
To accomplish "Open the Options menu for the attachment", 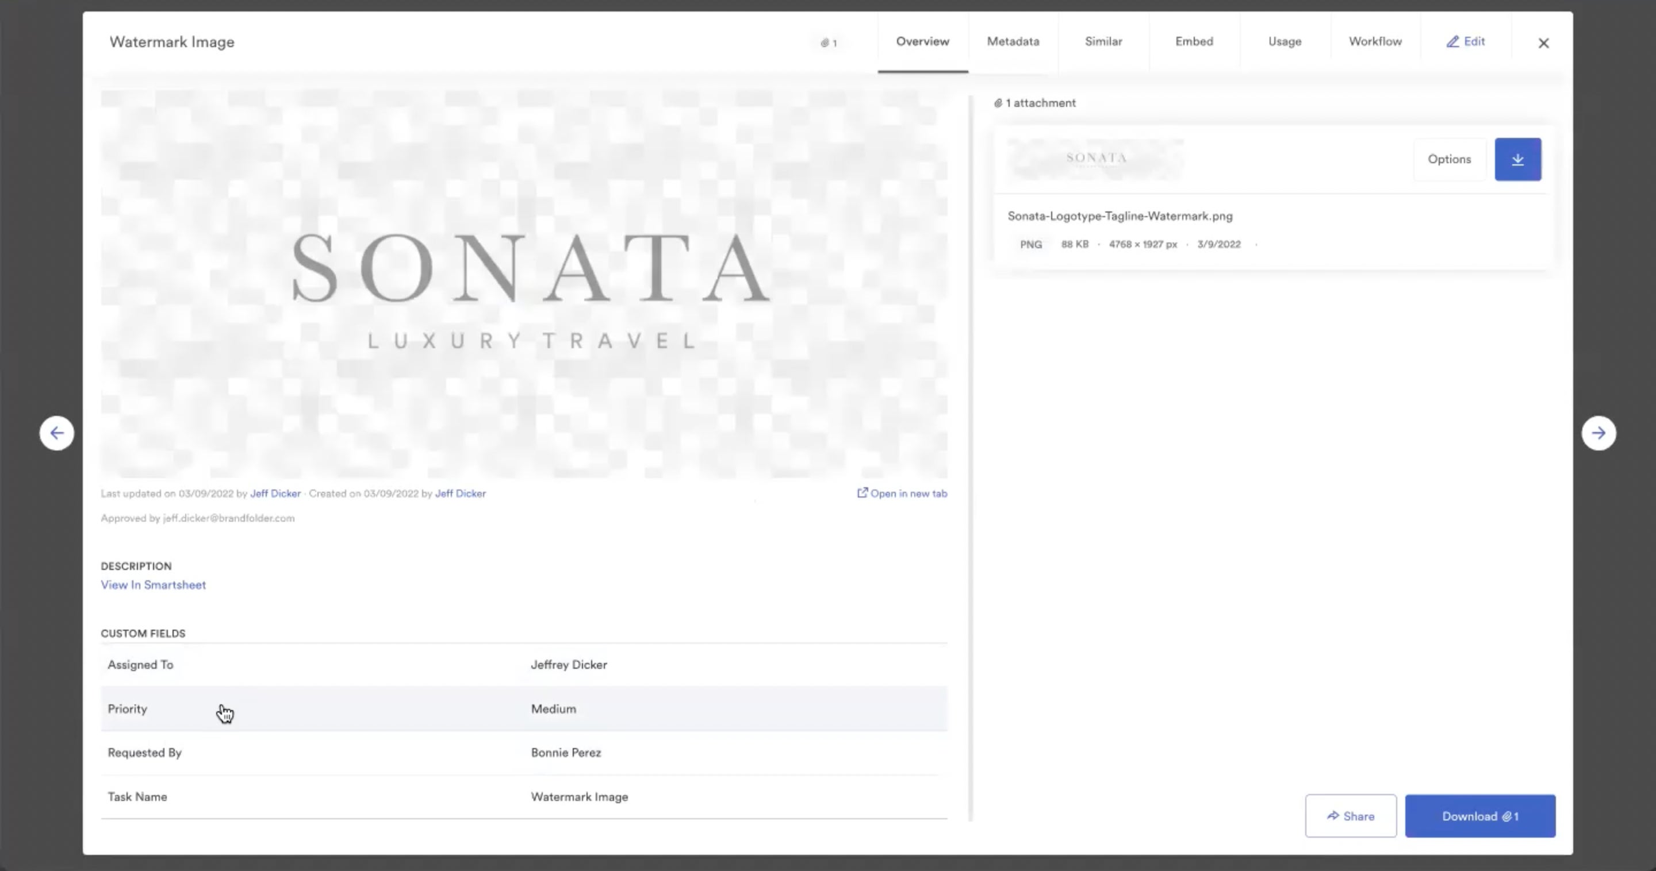I will 1449,159.
